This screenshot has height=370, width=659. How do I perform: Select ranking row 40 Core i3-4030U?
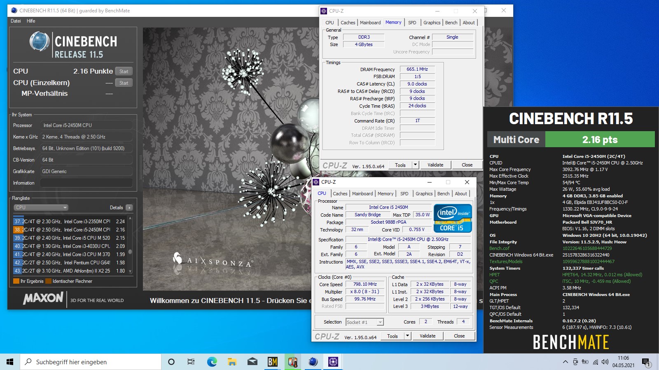(x=69, y=246)
